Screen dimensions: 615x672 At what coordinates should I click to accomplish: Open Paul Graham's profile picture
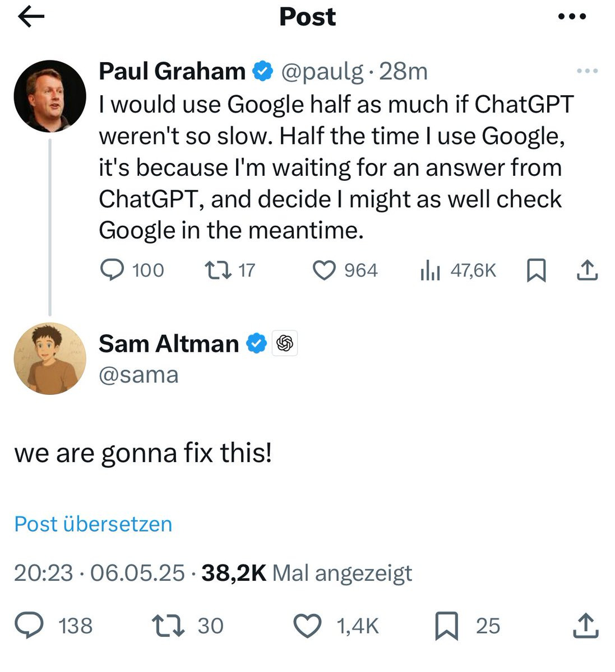(x=50, y=96)
